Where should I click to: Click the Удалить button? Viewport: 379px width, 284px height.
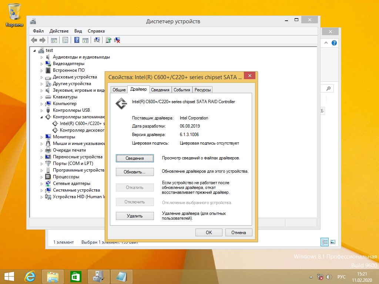(135, 216)
